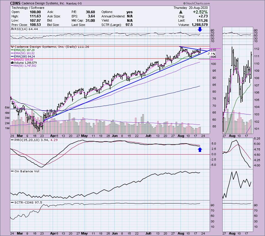The width and height of the screenshot is (265, 236).
Task: Click the -7.1% annotation on the price chart
Action: coord(211,54)
